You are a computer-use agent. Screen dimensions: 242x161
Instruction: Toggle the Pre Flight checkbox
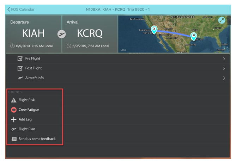point(20,58)
